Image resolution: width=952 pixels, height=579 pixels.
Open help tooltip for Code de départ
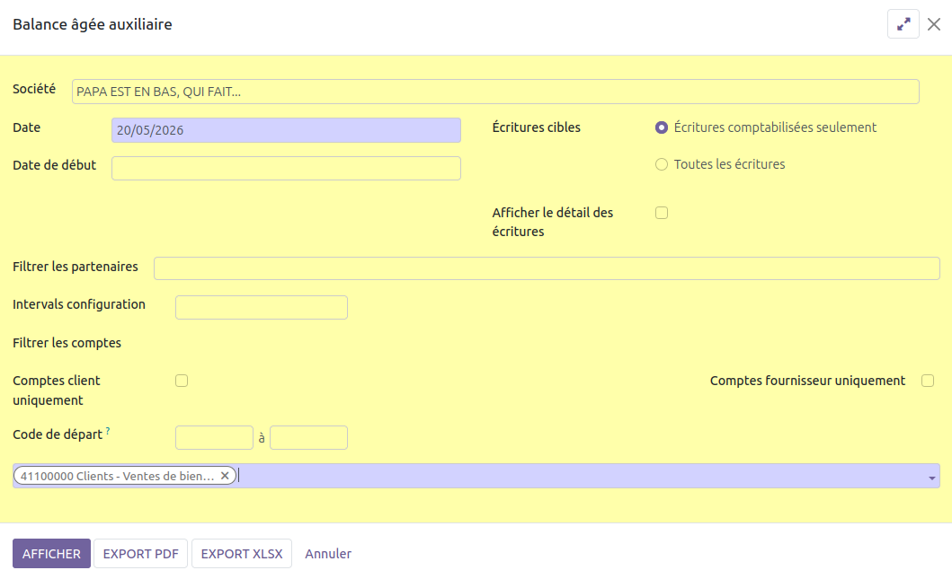point(108,431)
